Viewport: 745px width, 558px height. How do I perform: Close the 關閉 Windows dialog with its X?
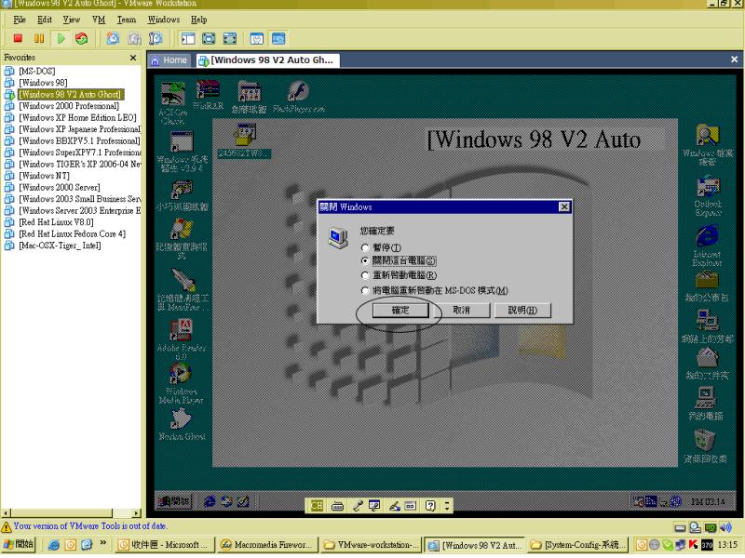tap(564, 206)
